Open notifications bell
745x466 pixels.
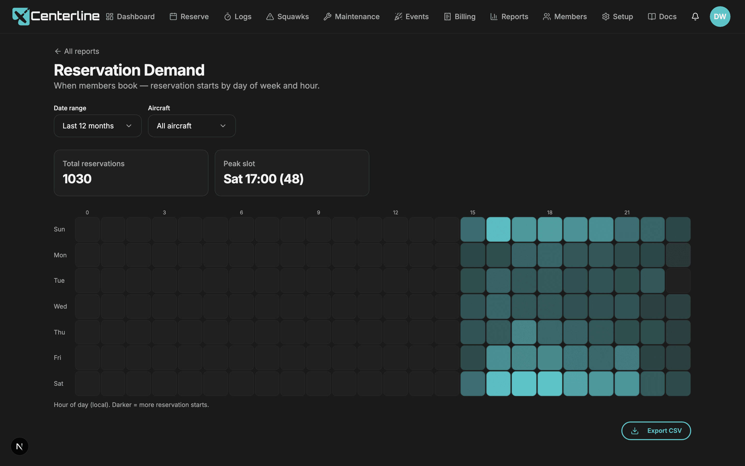point(695,17)
